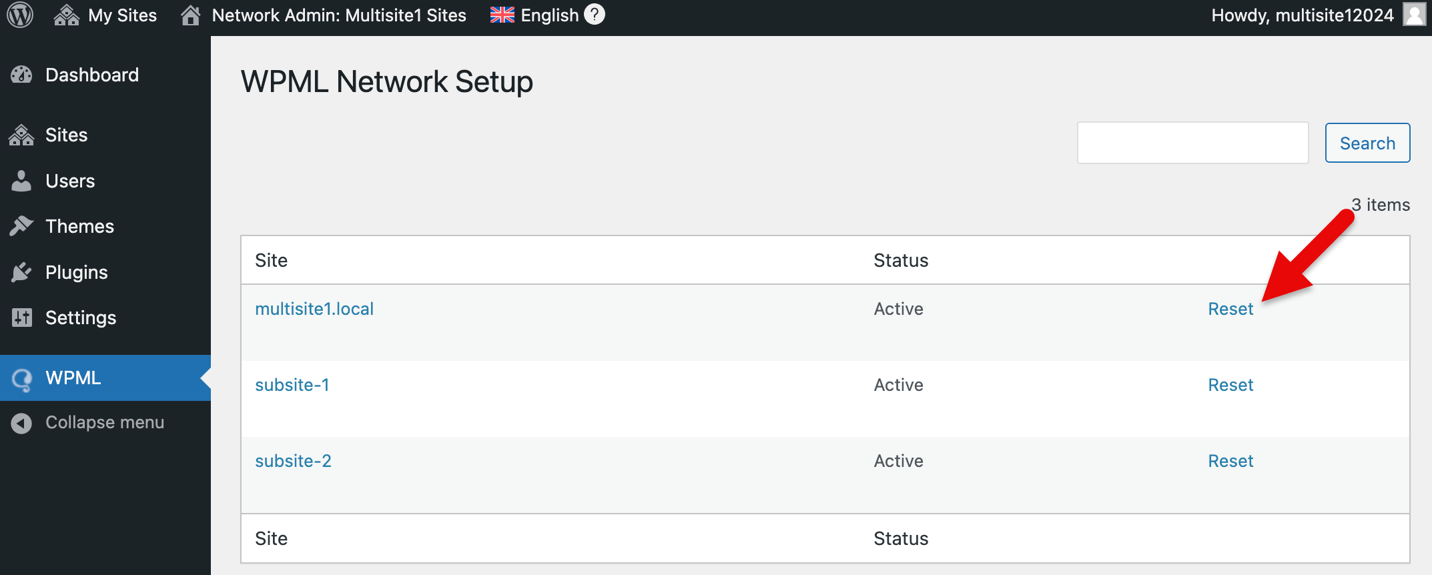1432x575 pixels.
Task: Open the My Sites houses icon
Action: point(67,15)
